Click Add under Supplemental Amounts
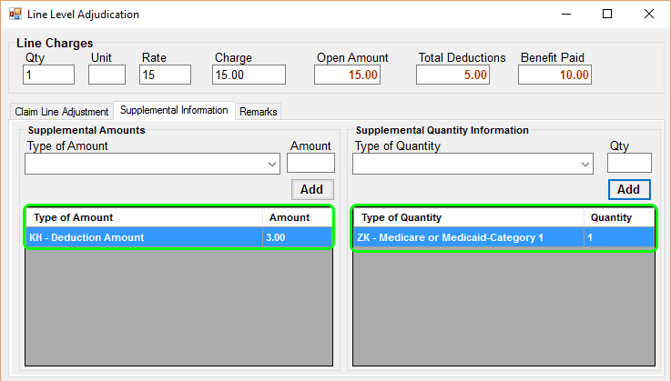The height and width of the screenshot is (381, 671). (312, 189)
